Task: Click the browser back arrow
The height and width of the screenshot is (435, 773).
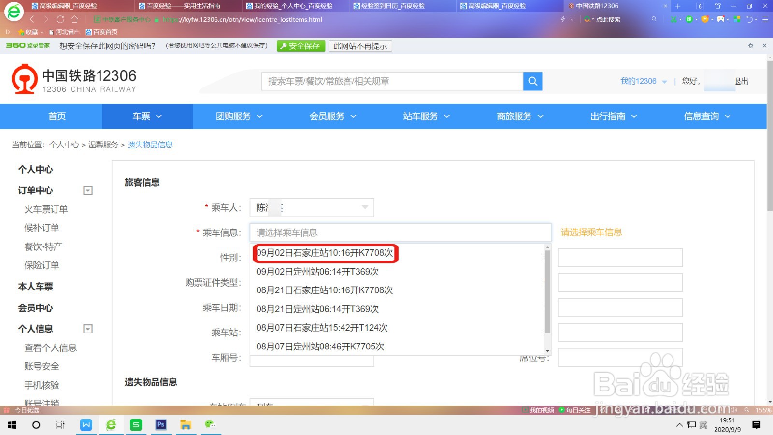Action: coord(32,19)
